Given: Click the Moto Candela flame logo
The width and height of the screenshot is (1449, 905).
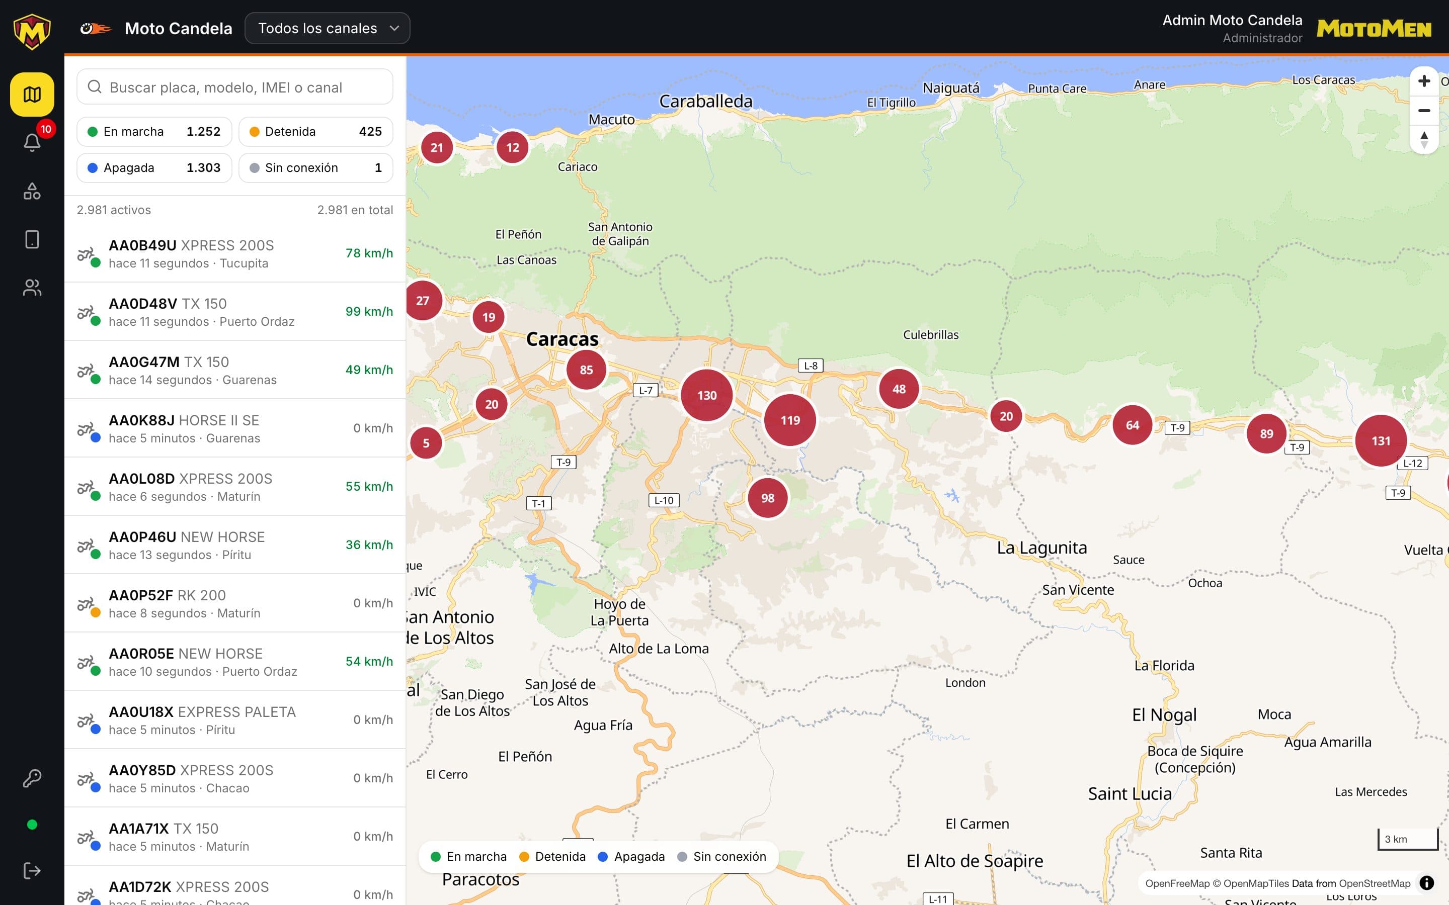Looking at the screenshot, I should 96,28.
